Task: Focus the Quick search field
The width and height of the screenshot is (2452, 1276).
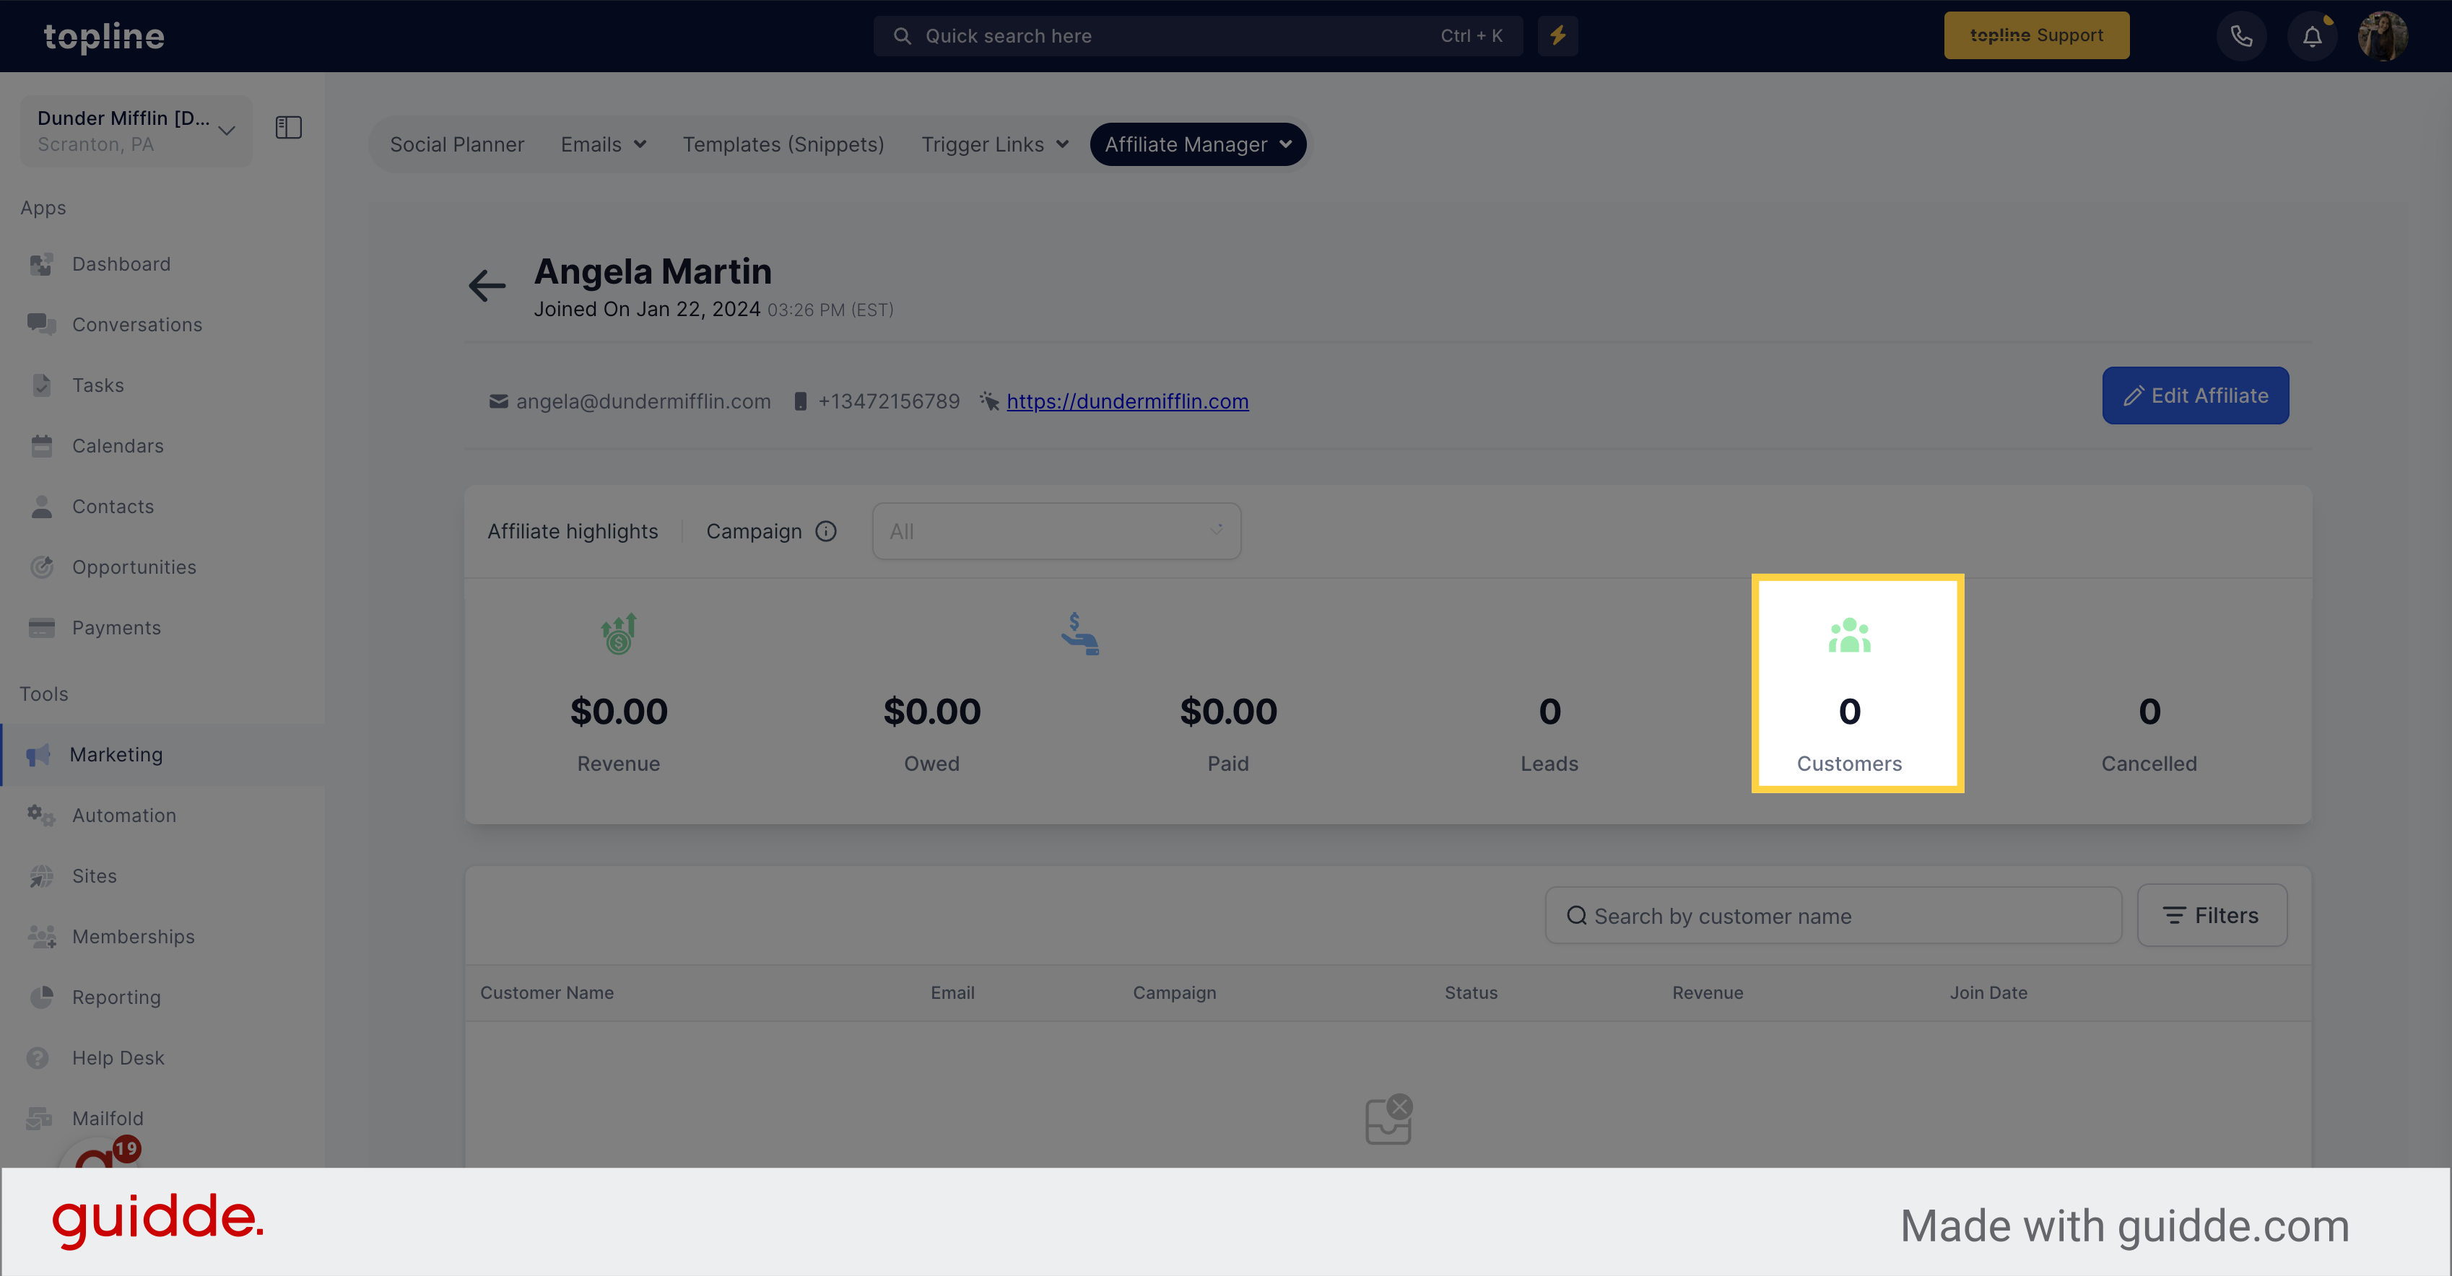Action: click(x=1197, y=36)
